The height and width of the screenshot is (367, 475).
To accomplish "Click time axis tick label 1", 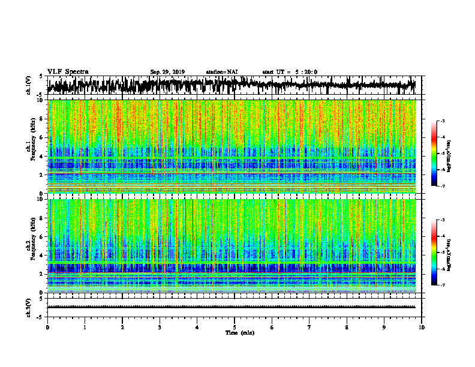I will pos(85,327).
